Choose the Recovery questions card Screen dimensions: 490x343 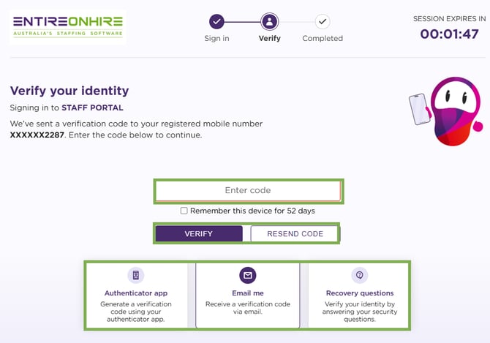(359, 295)
